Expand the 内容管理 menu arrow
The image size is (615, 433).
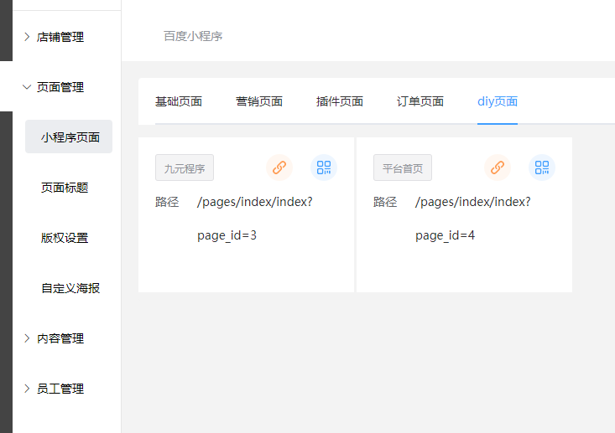[x=27, y=338]
